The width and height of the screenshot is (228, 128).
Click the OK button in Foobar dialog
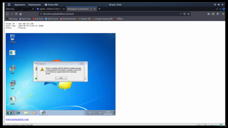[x=61, y=78]
